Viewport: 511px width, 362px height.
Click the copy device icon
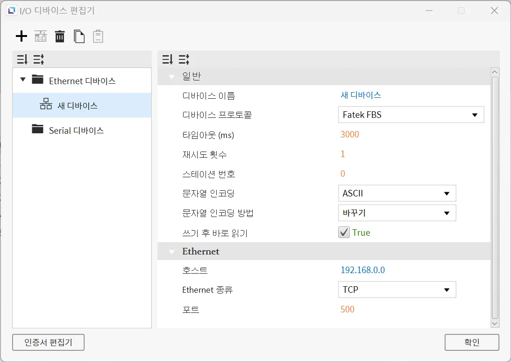(79, 36)
